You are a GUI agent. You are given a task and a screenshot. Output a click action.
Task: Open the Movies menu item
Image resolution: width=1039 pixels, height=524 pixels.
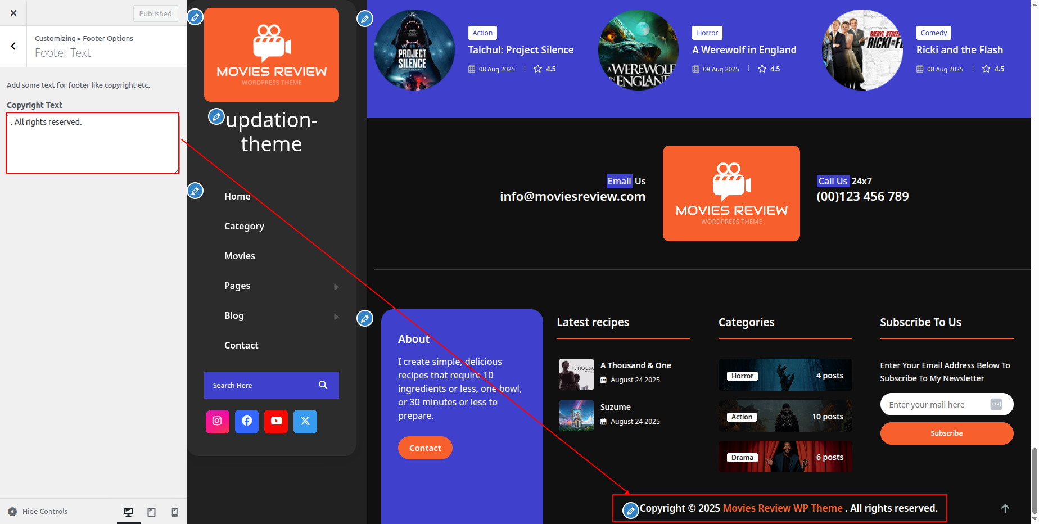click(x=240, y=256)
